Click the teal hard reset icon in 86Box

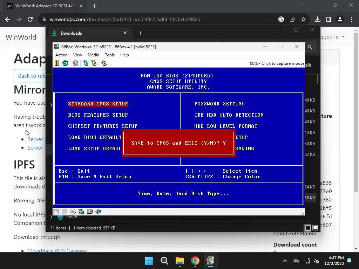65,63
